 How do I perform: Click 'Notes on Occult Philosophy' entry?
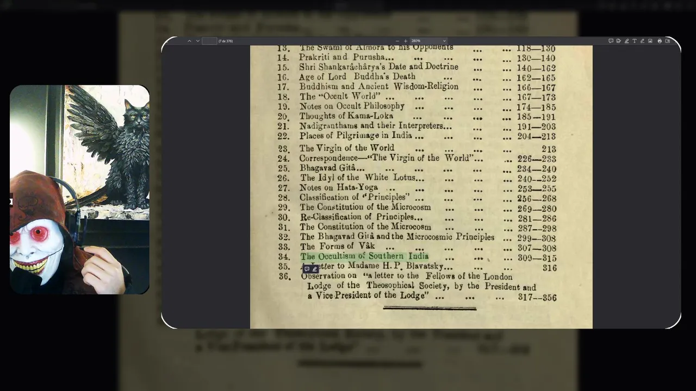click(x=352, y=106)
